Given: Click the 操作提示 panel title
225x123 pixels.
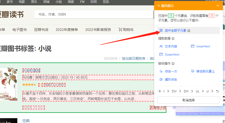Looking at the screenshot, I should point(167,6).
